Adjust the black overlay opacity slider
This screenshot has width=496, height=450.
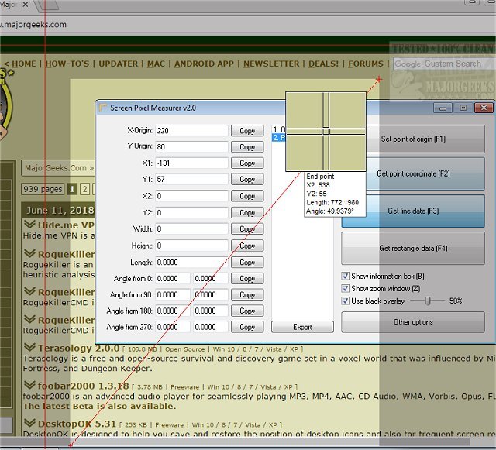coord(427,301)
